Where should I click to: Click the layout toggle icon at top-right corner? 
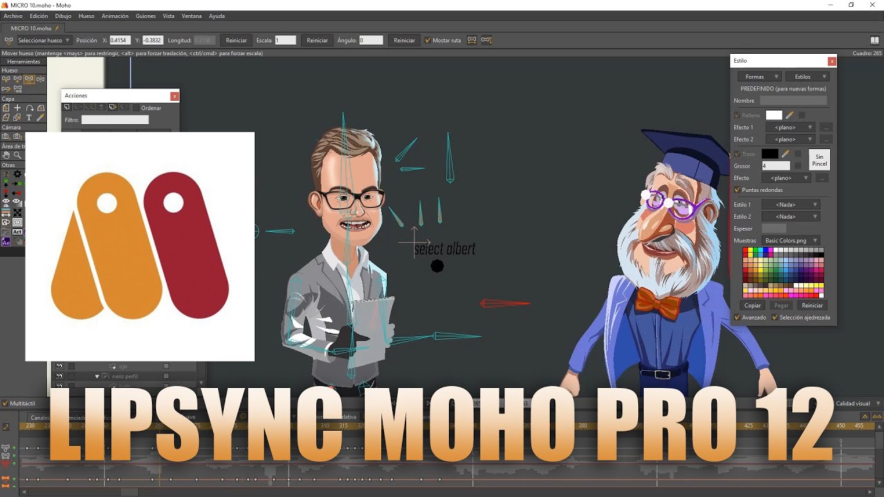tap(875, 40)
